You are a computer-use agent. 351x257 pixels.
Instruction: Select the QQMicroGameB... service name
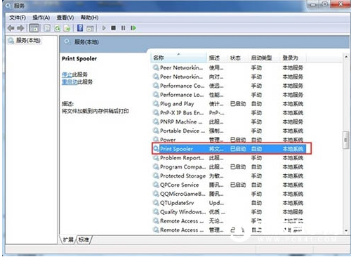(183, 194)
